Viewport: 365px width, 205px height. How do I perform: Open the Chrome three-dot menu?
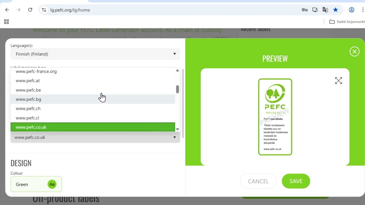click(x=363, y=10)
